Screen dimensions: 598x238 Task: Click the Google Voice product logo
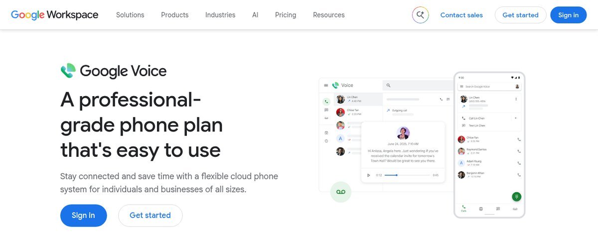click(113, 71)
